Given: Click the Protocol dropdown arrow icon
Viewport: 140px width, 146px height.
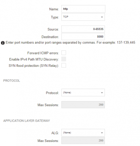Looking at the screenshot, I should 102,93.
